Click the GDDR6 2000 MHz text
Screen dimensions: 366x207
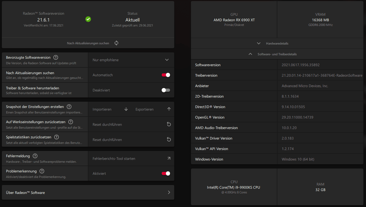[x=320, y=25]
